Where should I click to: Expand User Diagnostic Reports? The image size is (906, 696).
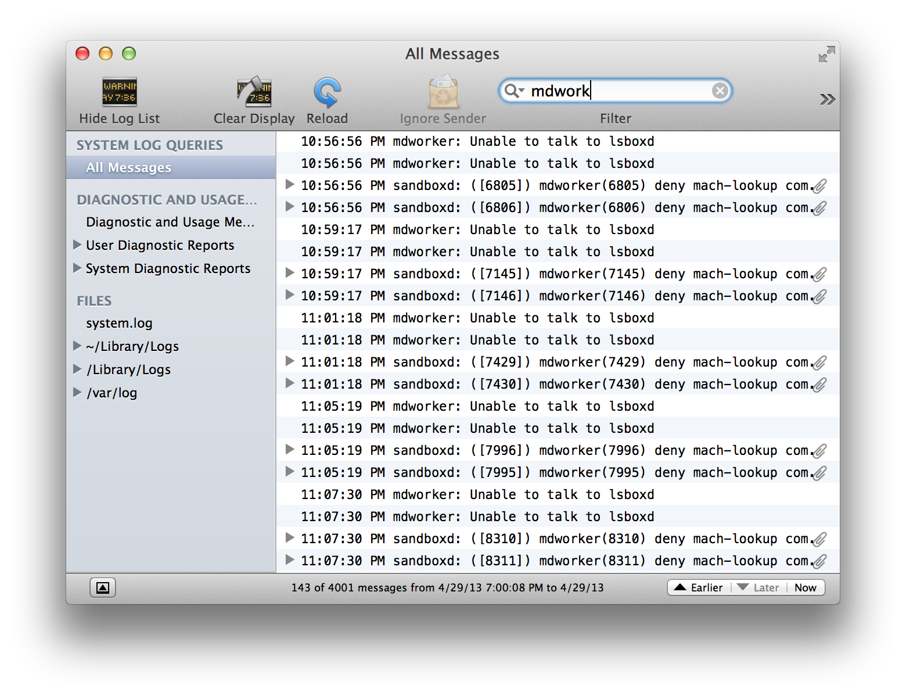click(77, 245)
